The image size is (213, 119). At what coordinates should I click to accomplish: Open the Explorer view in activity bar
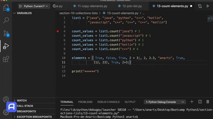[6, 8]
